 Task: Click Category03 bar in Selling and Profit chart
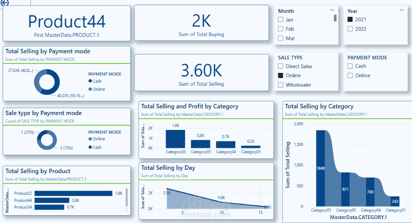coord(175,139)
